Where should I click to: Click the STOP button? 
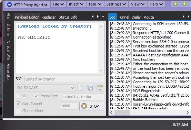pos(92,106)
